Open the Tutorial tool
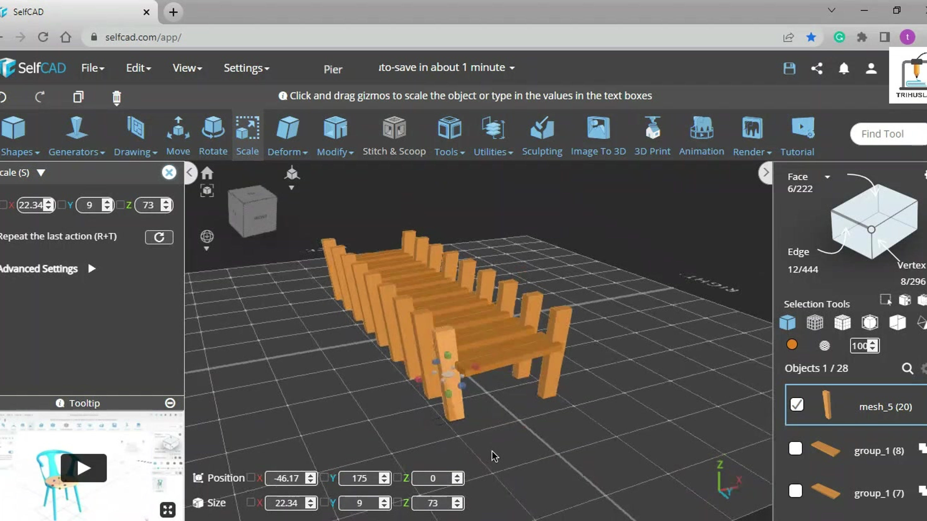 pos(797,136)
